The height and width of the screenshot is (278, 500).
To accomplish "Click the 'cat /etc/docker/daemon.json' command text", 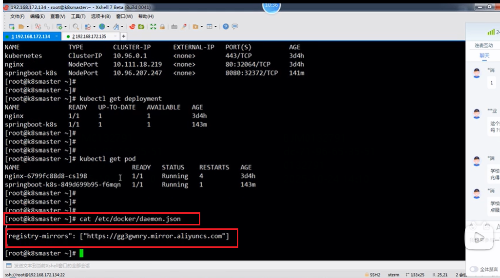I will click(130, 219).
